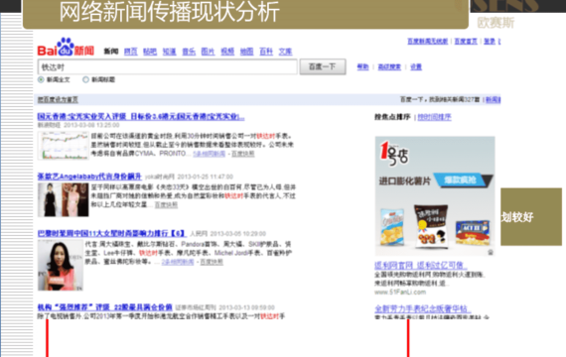Viewport: 566px width, 357px height.
Task: Click the potato chips product image in ad
Action: click(392, 227)
